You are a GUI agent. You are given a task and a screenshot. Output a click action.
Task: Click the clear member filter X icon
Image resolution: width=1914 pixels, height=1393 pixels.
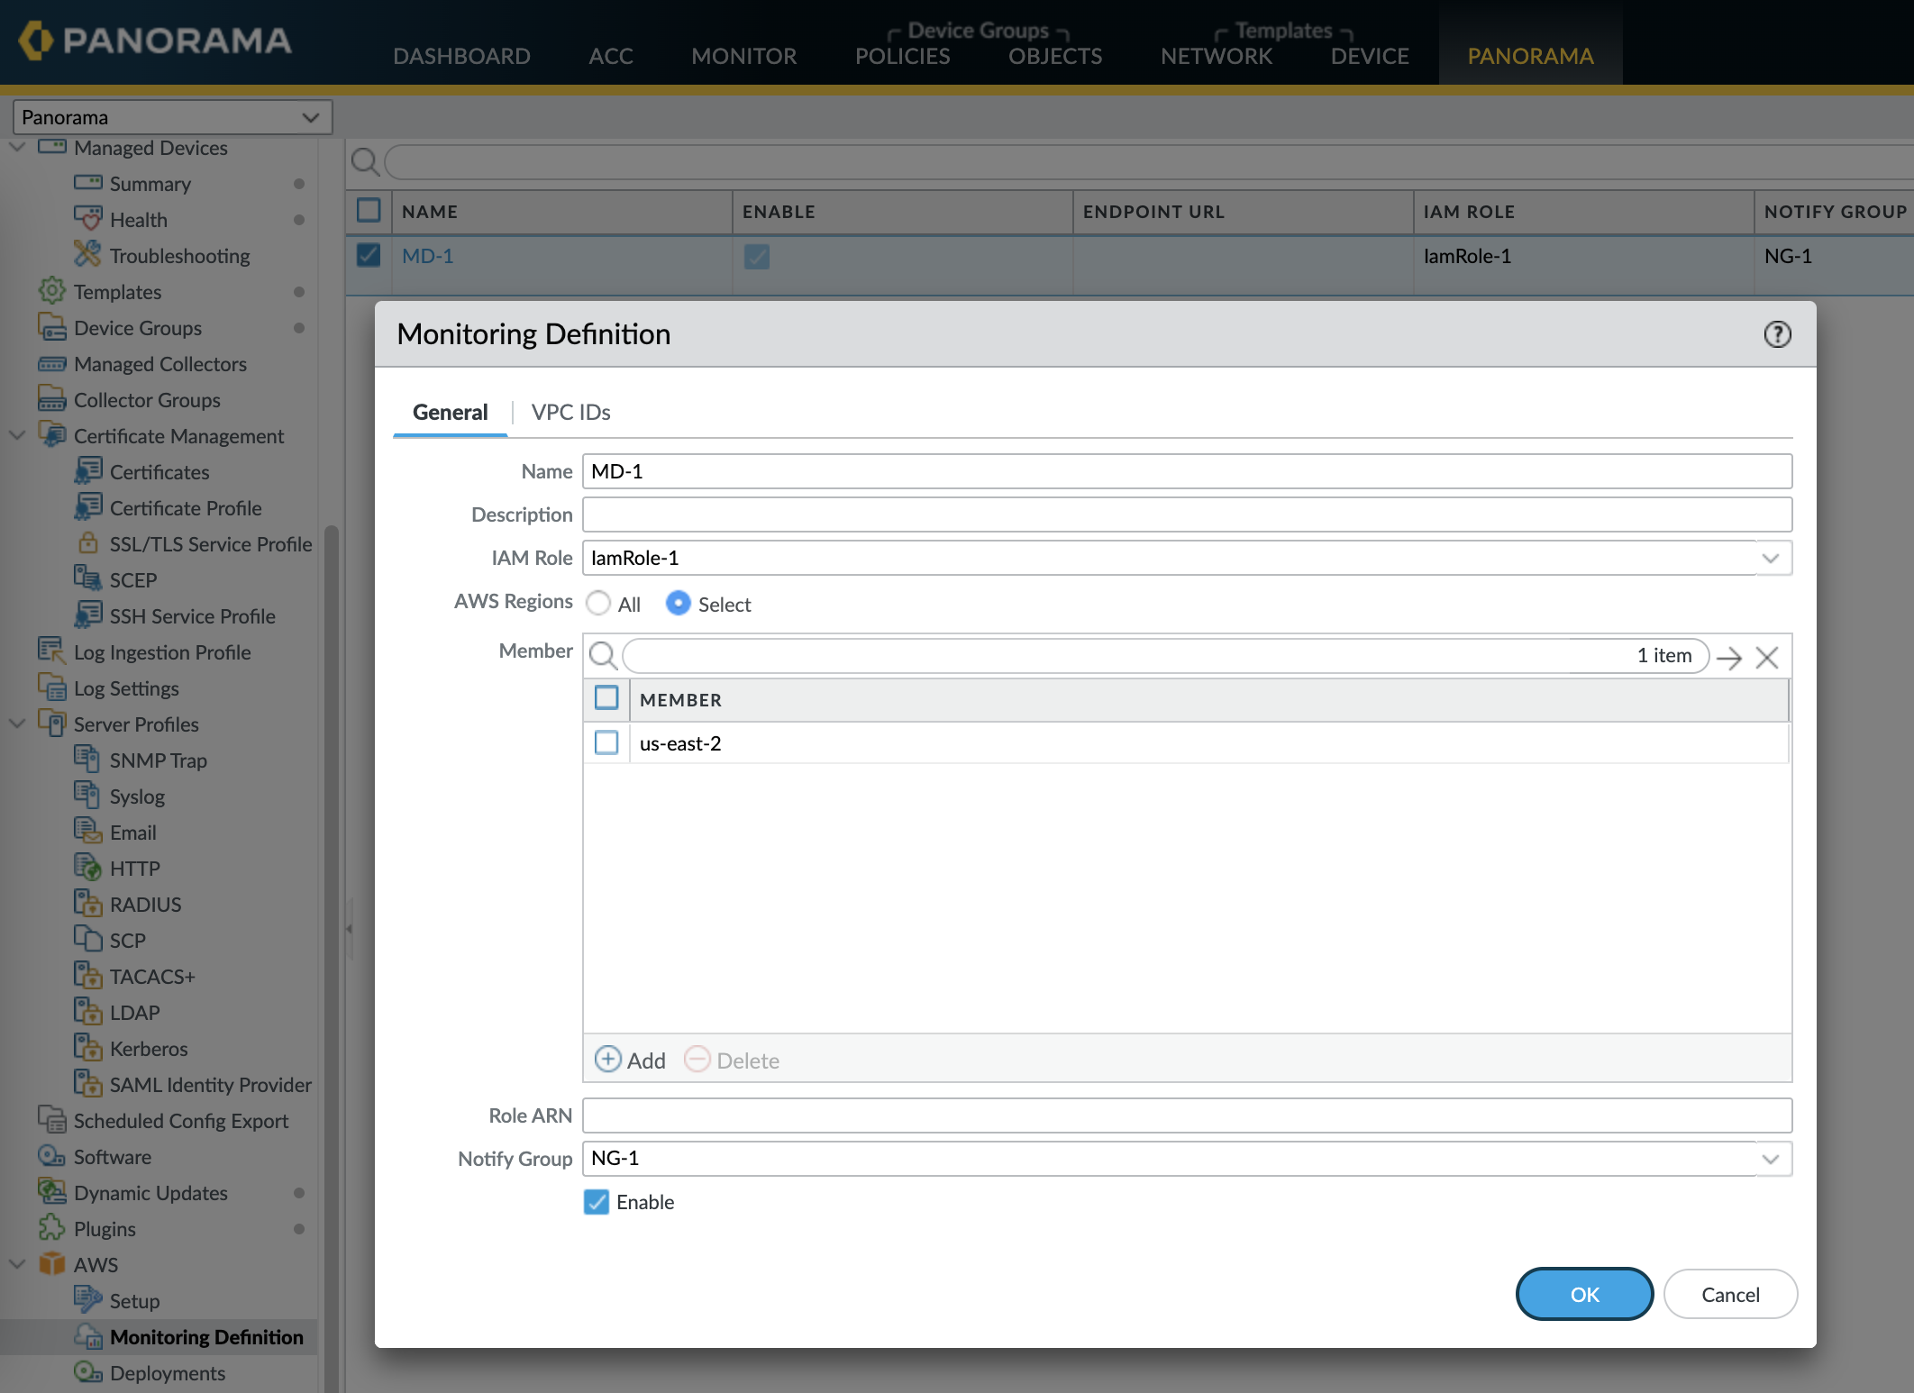1767,658
